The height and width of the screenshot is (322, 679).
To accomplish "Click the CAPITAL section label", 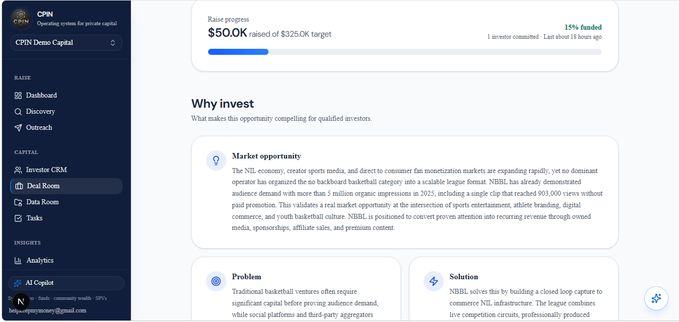I will 26,152.
